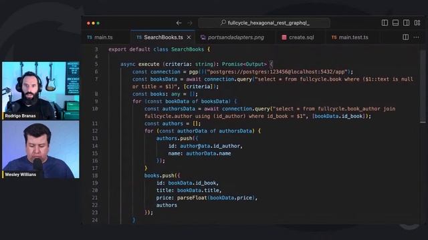This screenshot has width=428, height=240.
Task: Select the Rodrigo Branas video thumbnail
Action: [x=41, y=91]
